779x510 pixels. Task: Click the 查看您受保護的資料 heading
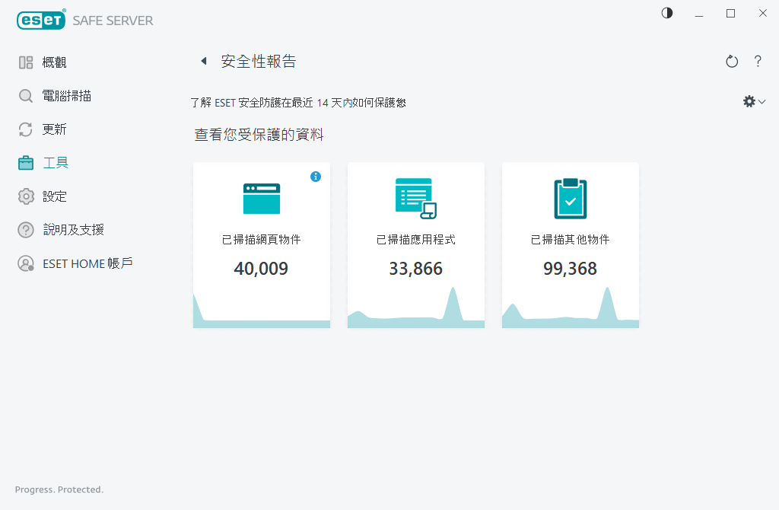pos(259,135)
